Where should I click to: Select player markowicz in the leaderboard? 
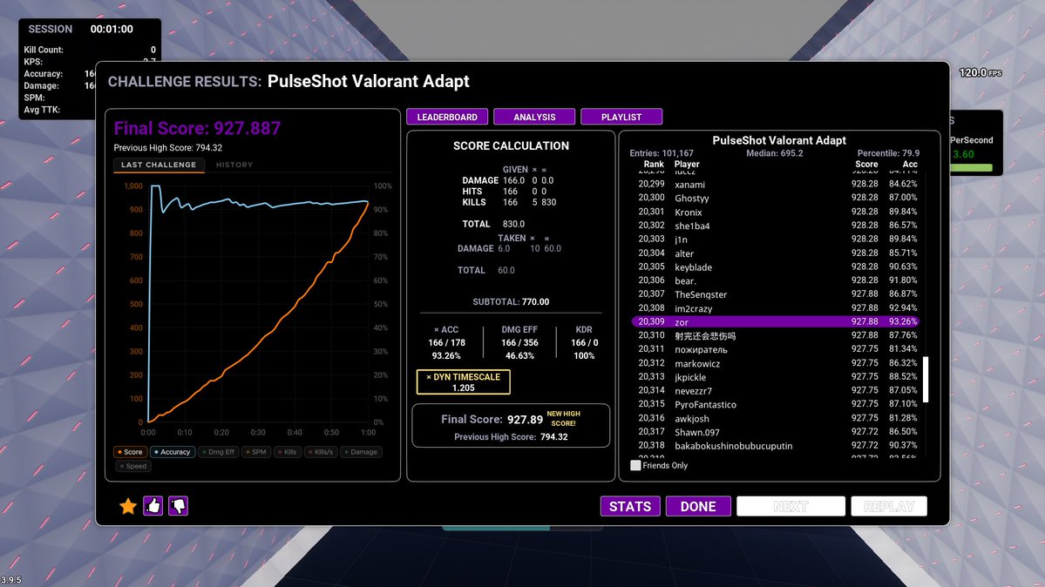775,363
